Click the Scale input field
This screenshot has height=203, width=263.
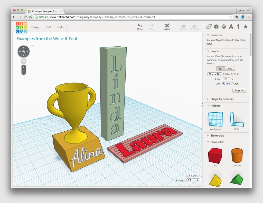tap(227, 79)
